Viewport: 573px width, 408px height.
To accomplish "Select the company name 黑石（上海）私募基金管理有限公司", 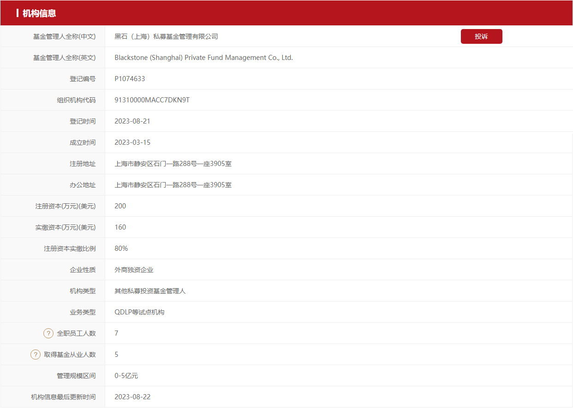I will [x=166, y=36].
